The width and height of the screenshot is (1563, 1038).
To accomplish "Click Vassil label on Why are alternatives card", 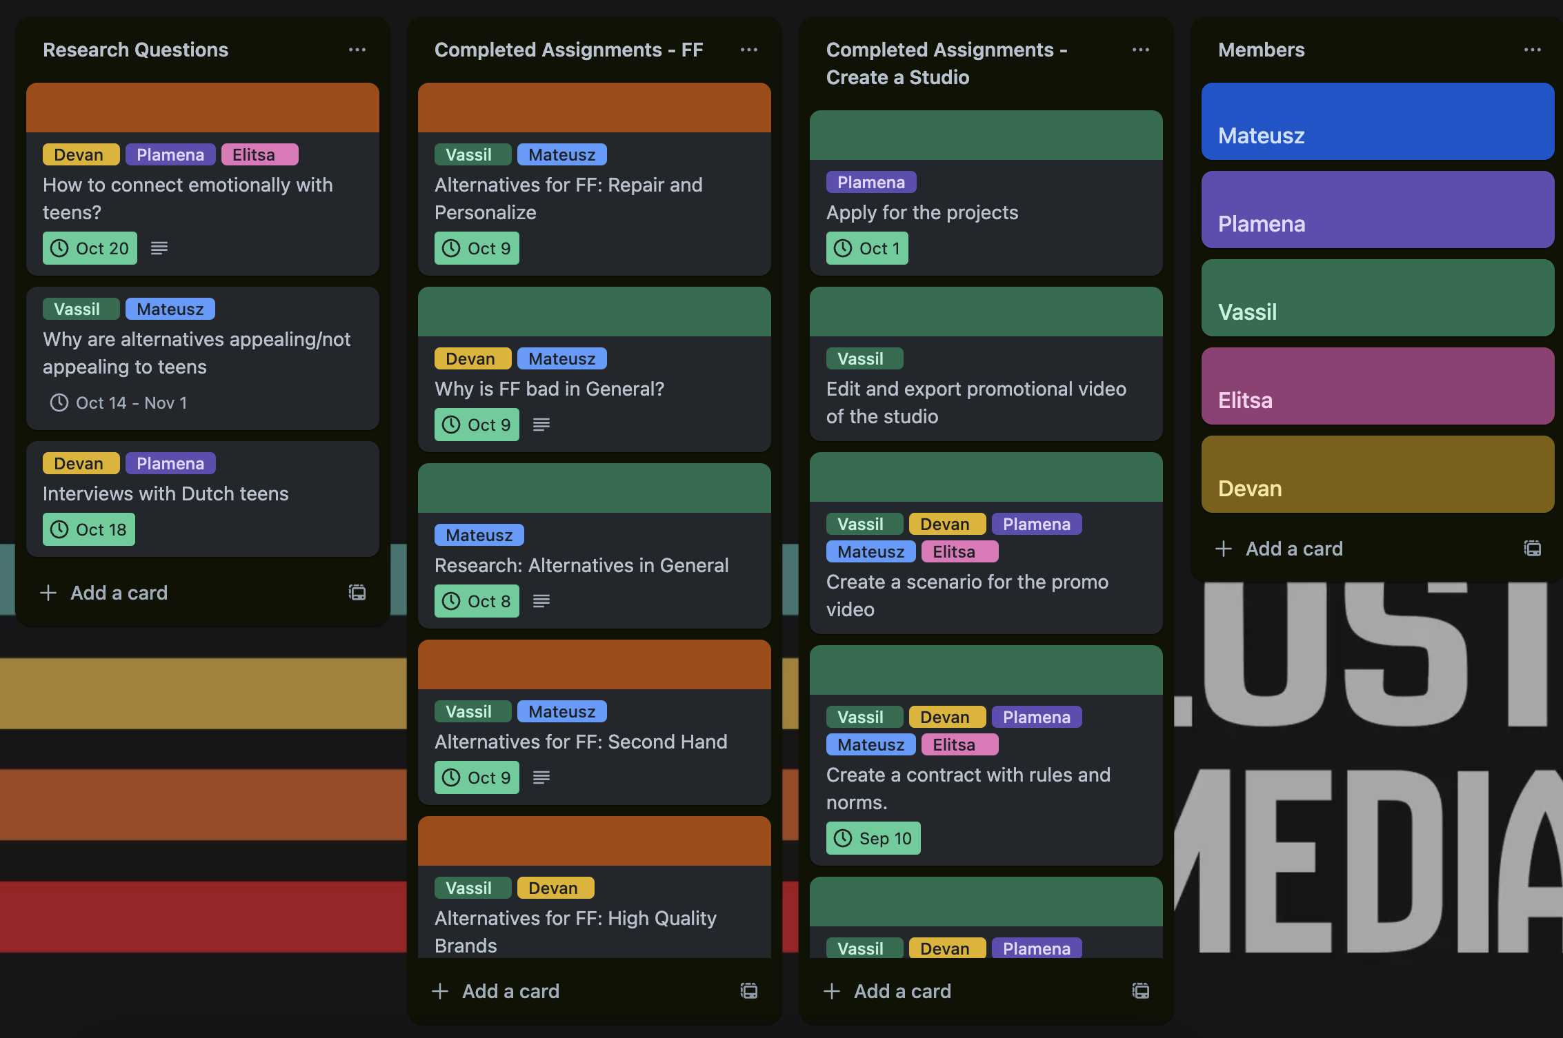I will pos(81,309).
